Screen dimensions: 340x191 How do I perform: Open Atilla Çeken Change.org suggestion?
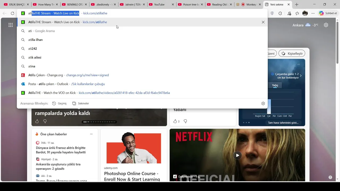[x=142, y=75]
